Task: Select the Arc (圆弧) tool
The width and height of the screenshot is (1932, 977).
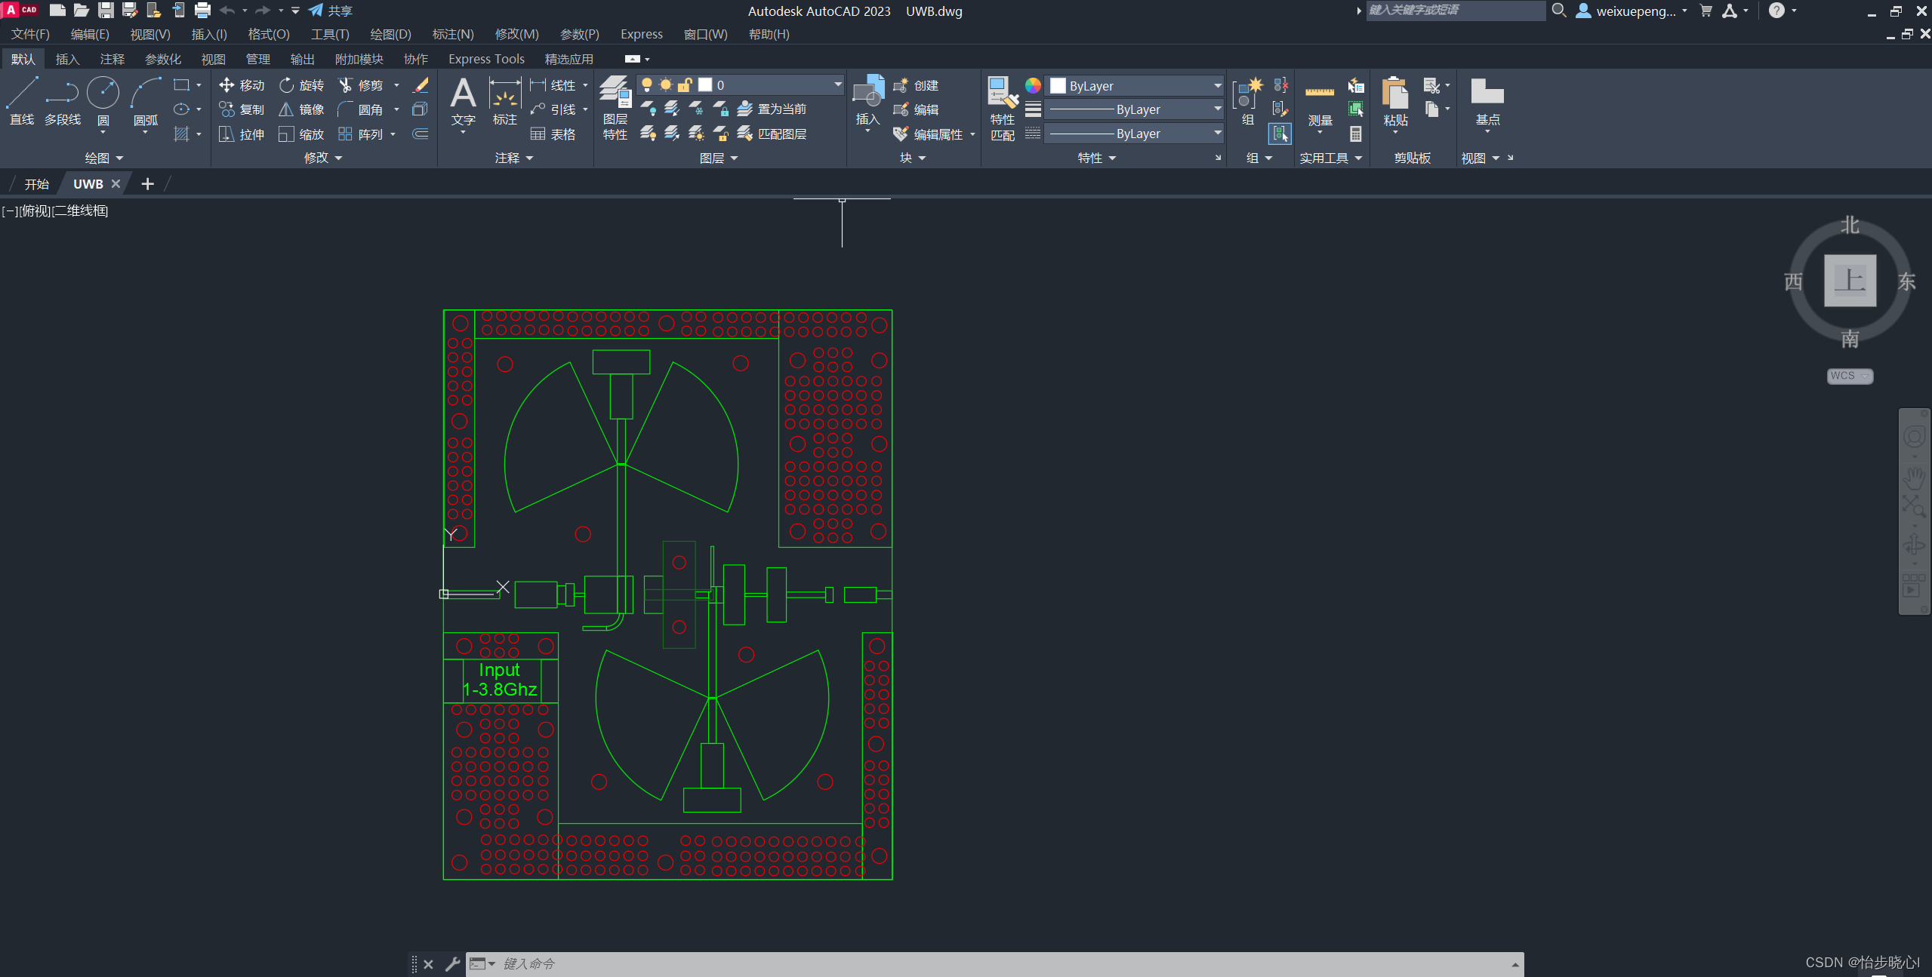Action: [x=146, y=101]
